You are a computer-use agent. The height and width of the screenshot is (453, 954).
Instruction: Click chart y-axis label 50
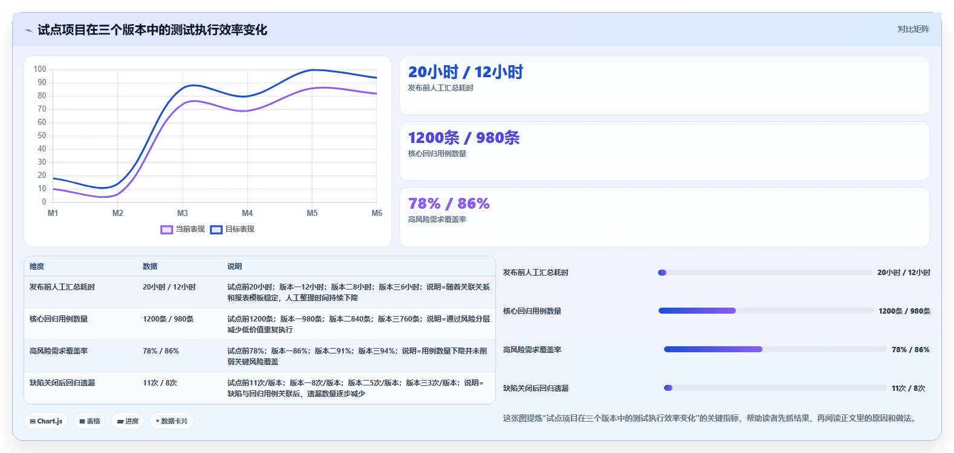click(42, 136)
